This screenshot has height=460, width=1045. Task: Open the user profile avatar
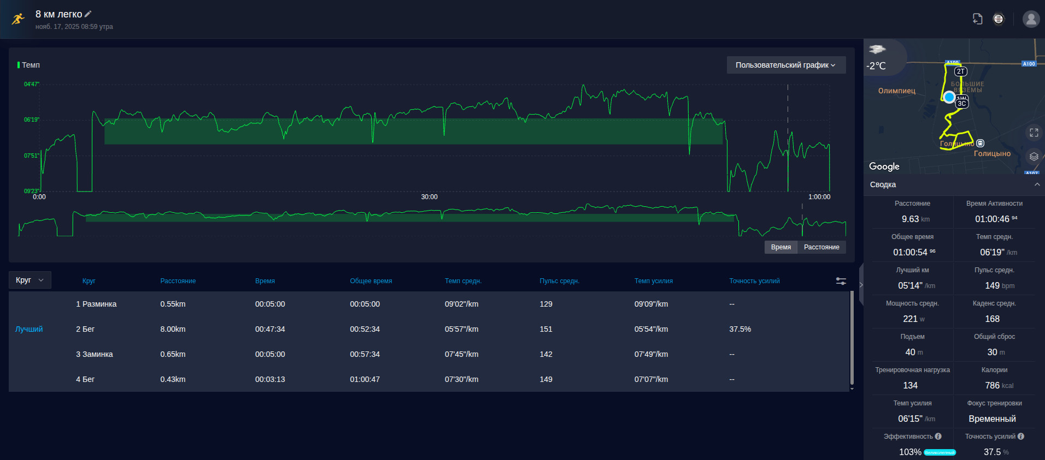pyautogui.click(x=1031, y=19)
